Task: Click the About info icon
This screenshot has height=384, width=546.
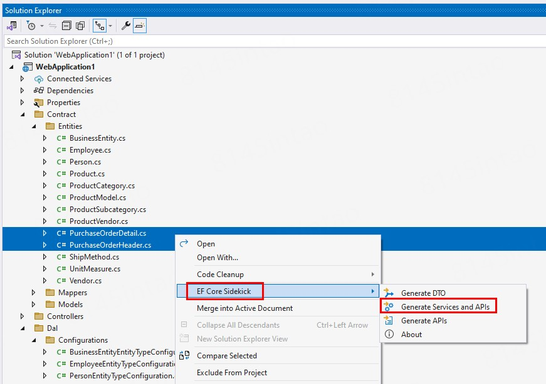Action: [x=389, y=335]
